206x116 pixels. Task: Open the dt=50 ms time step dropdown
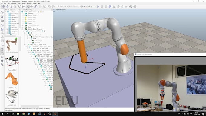[88, 7]
